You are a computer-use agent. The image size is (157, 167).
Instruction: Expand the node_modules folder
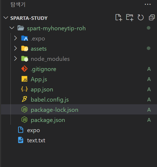16,59
